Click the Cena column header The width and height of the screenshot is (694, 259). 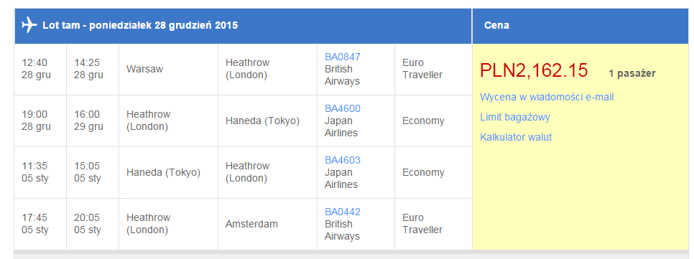click(496, 25)
